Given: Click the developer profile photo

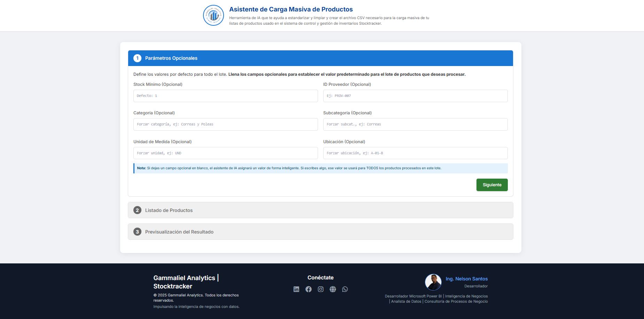Looking at the screenshot, I should click(x=433, y=282).
